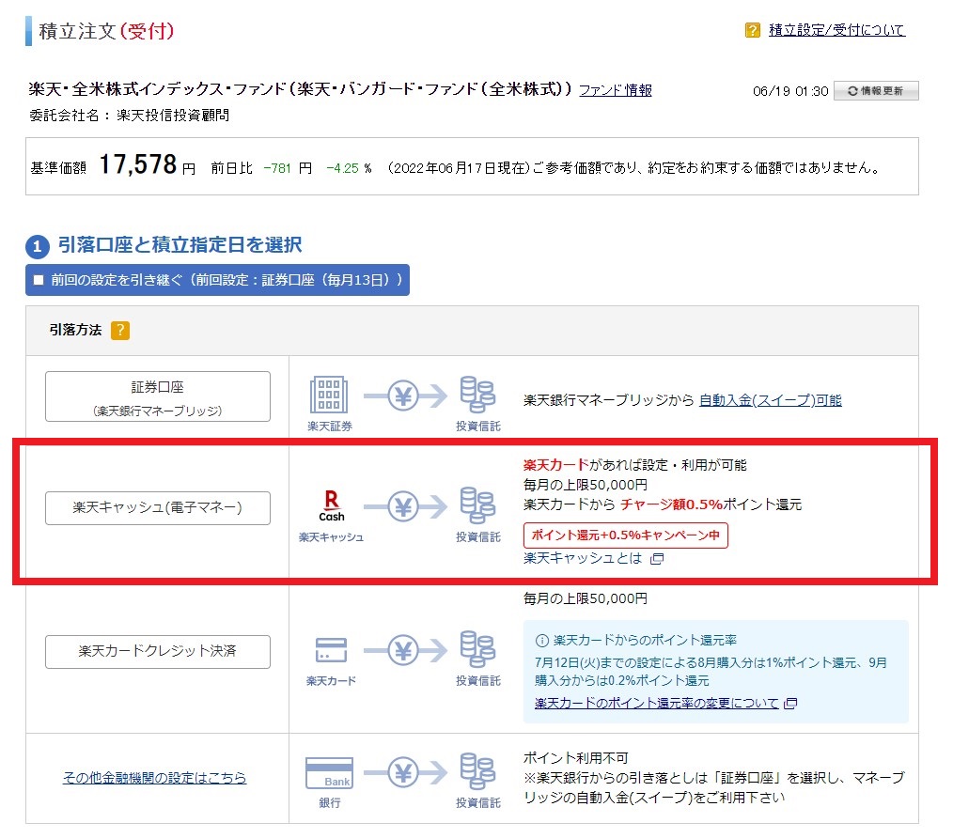Open the ファンド情報 link

(x=615, y=90)
